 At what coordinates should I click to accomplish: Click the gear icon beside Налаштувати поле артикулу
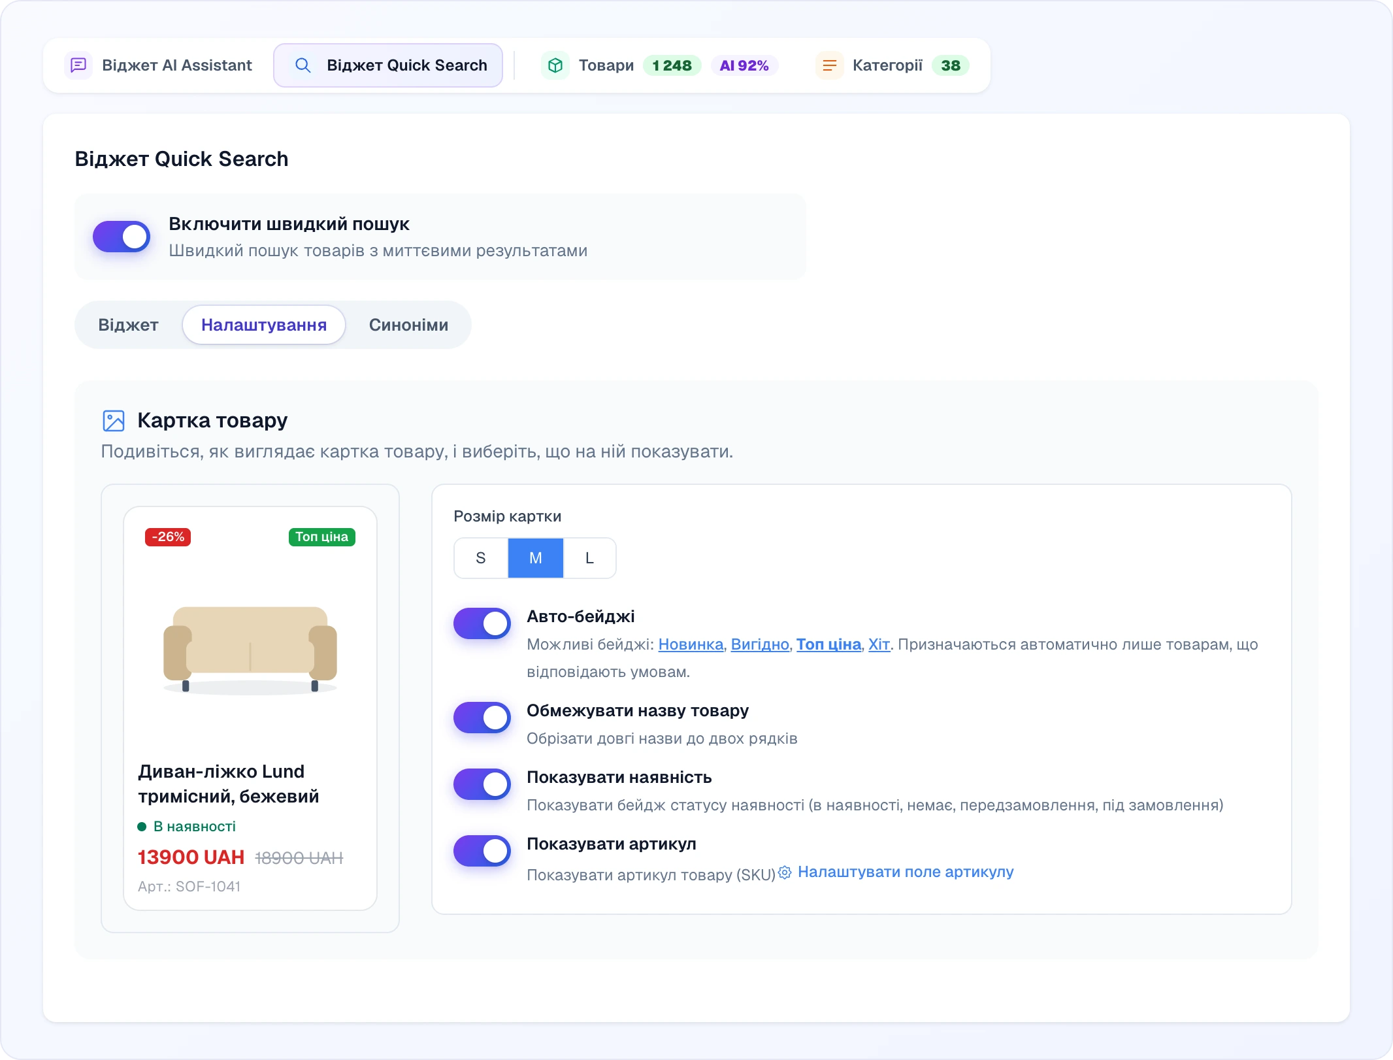coord(785,872)
